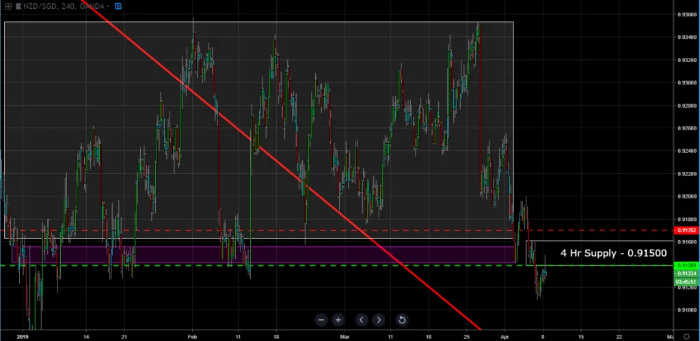Toggle the blue eye visibility icon

tap(118, 6)
